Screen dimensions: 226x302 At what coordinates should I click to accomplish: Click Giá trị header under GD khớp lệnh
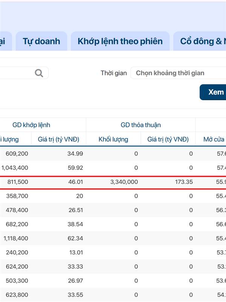[58, 139]
